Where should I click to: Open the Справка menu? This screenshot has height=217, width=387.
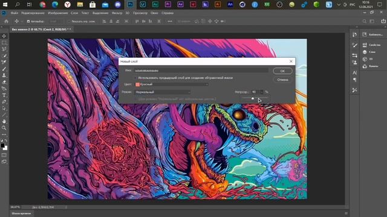coord(167,13)
